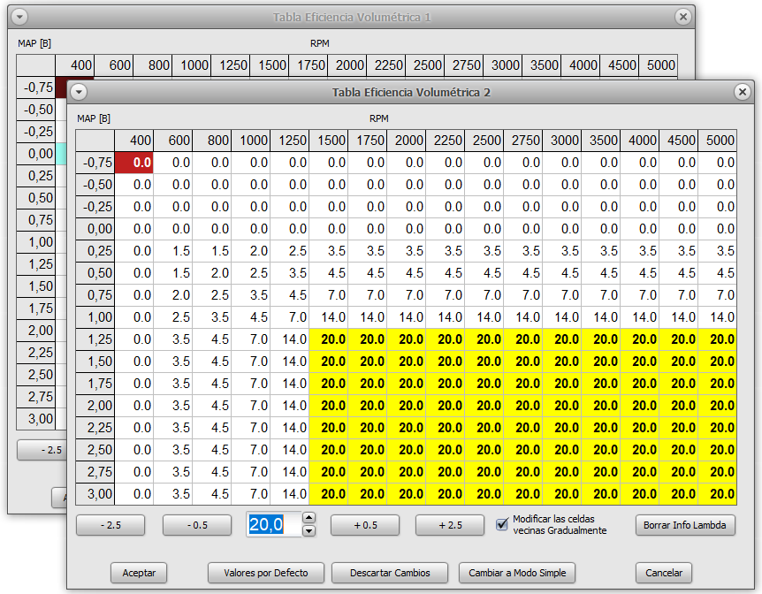762x594 pixels.
Task: Click Descartar Cambios button
Action: (x=390, y=573)
